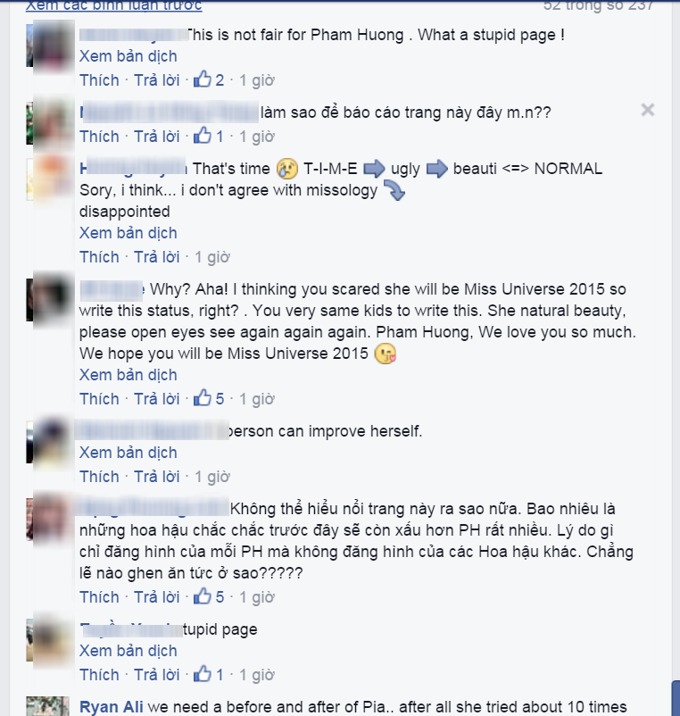680x716 pixels.
Task: Like the 'This is not fair' comment via Thích
Action: click(x=99, y=80)
